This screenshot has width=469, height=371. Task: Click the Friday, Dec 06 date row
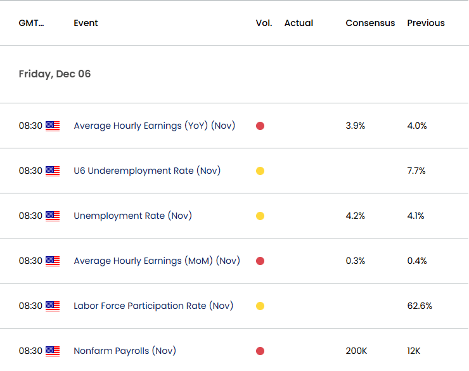pyautogui.click(x=55, y=74)
